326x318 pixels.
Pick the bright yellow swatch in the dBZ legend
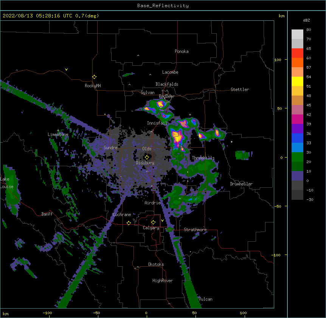[x=297, y=81]
